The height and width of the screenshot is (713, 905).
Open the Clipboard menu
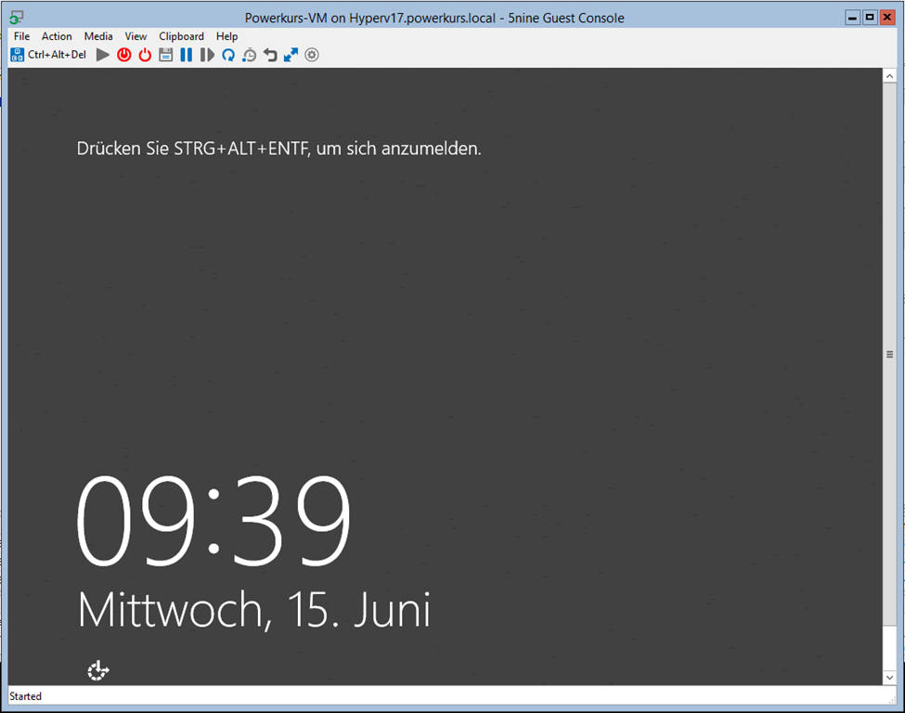coord(181,36)
